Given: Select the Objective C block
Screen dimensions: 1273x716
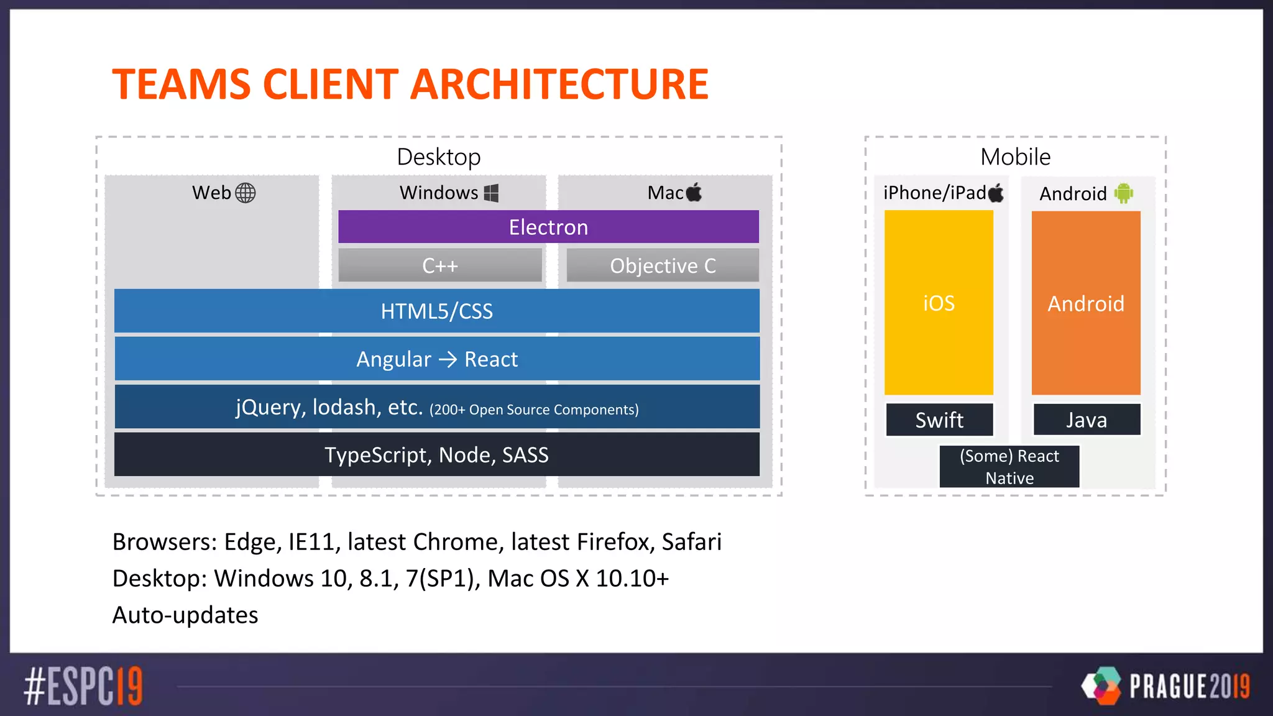Looking at the screenshot, I should pos(663,265).
